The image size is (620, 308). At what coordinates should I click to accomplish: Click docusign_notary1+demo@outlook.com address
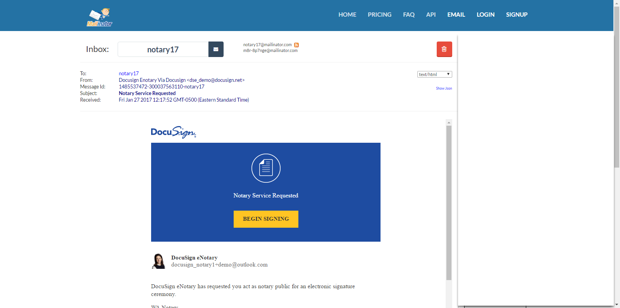coord(219,265)
